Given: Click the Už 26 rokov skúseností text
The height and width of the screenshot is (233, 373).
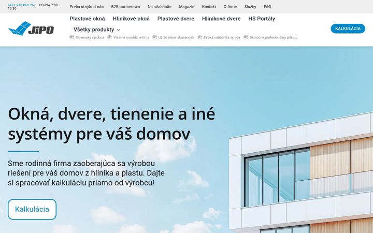Looking at the screenshot, I should tap(176, 37).
